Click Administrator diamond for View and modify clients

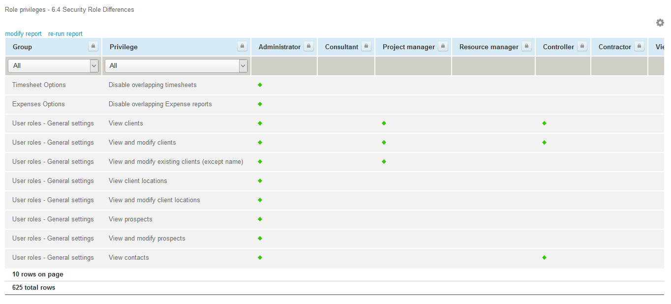tap(260, 142)
